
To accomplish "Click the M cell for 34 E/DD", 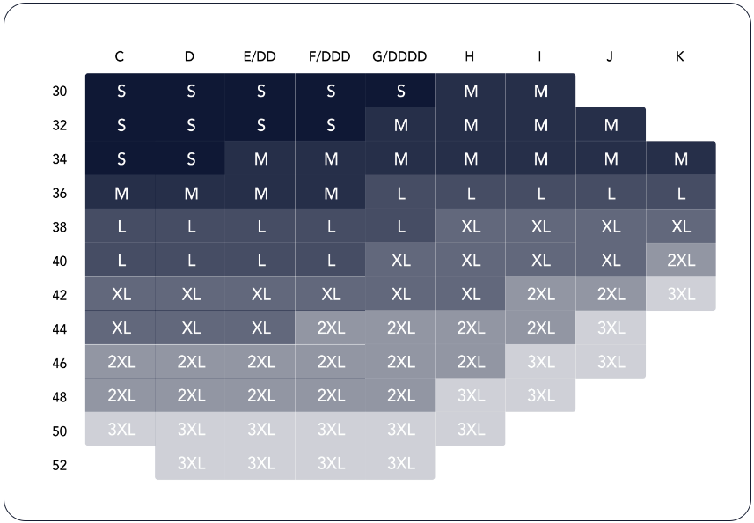I will 261,158.
